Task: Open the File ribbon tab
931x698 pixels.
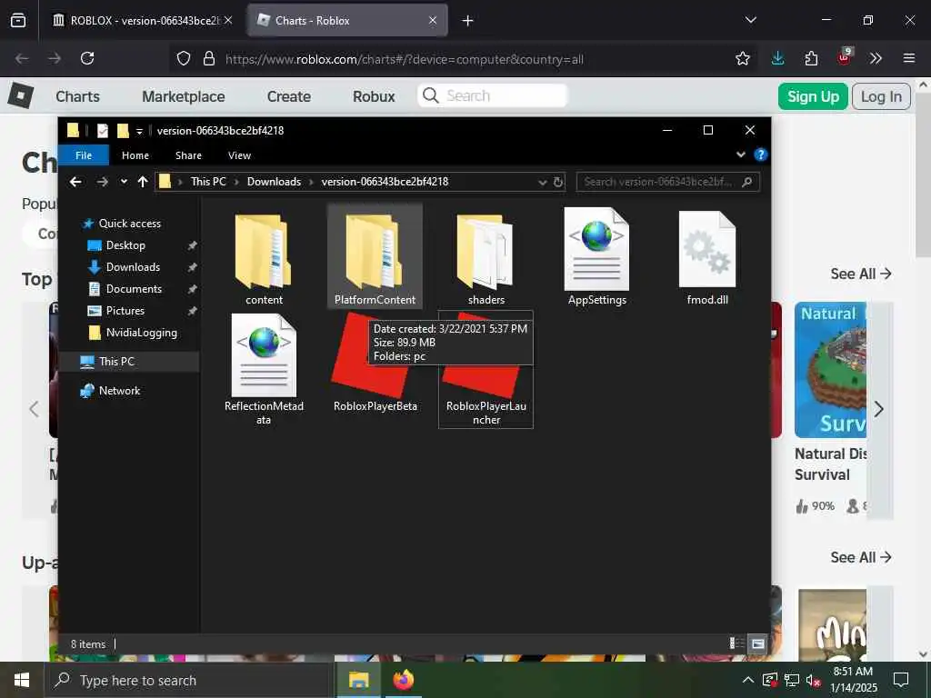Action: pos(84,155)
